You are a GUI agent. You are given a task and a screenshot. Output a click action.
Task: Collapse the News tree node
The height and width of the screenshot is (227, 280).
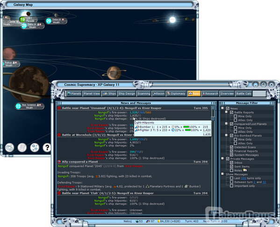(x=223, y=108)
